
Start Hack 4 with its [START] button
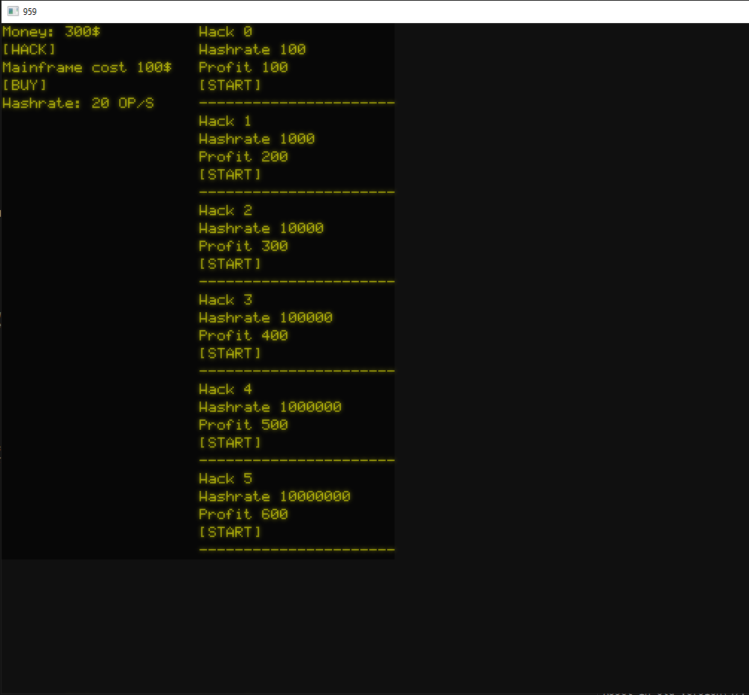tap(230, 442)
